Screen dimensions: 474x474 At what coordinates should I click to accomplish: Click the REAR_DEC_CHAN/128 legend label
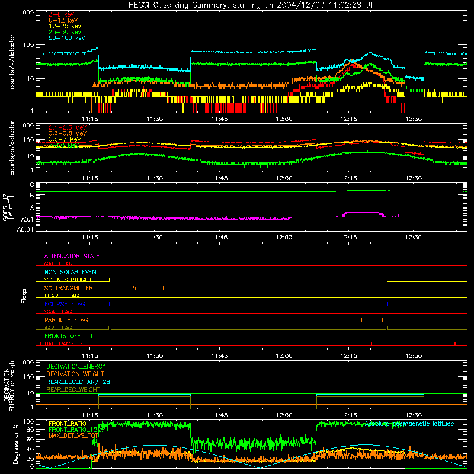coord(78,382)
